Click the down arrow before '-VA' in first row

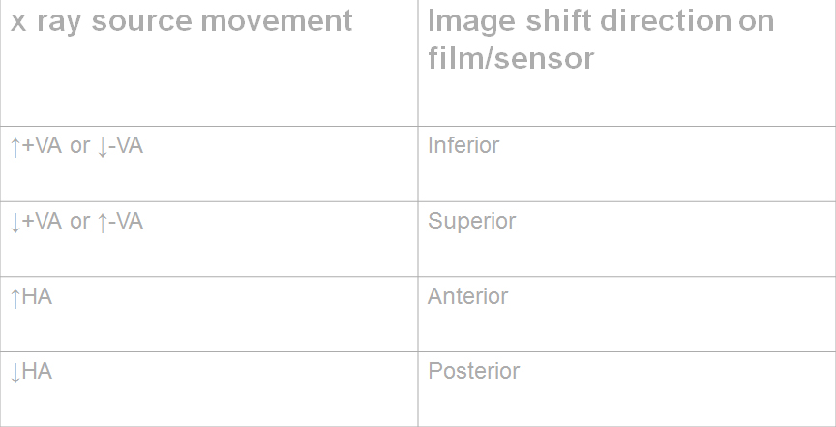(x=103, y=147)
